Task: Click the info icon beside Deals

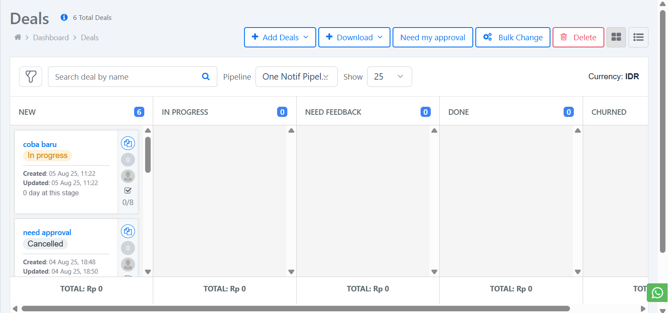Action: pos(64,17)
